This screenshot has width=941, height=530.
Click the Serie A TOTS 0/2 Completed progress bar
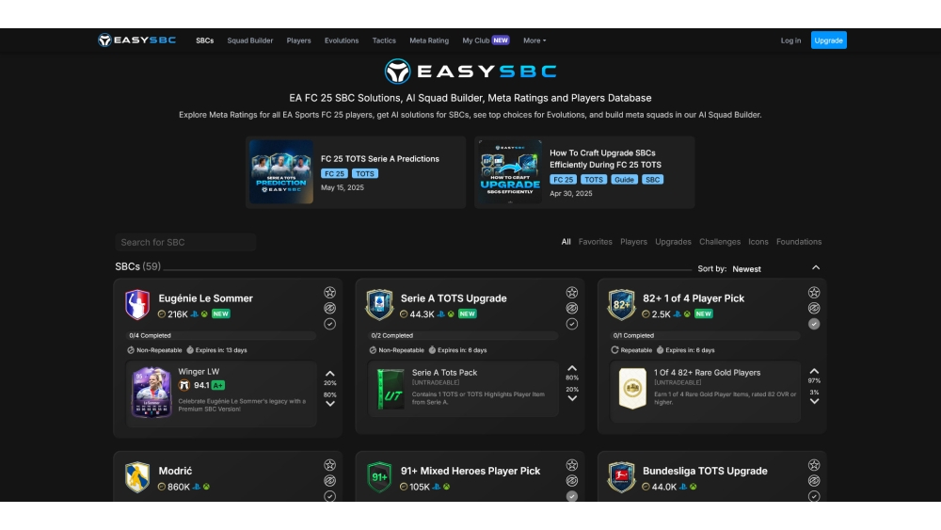pos(463,335)
